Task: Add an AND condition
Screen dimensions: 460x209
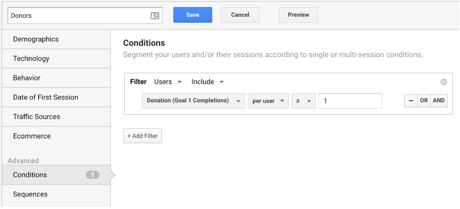Action: [x=439, y=101]
